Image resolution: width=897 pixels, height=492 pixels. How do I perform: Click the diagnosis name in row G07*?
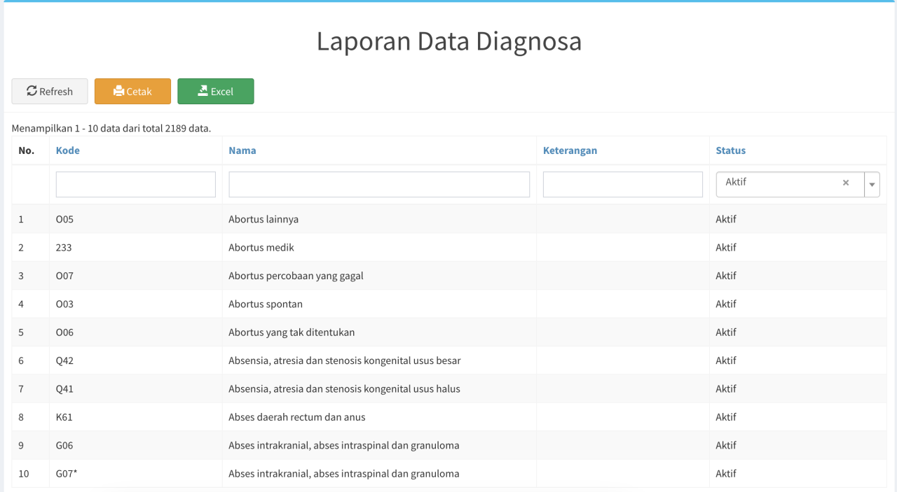(x=344, y=474)
